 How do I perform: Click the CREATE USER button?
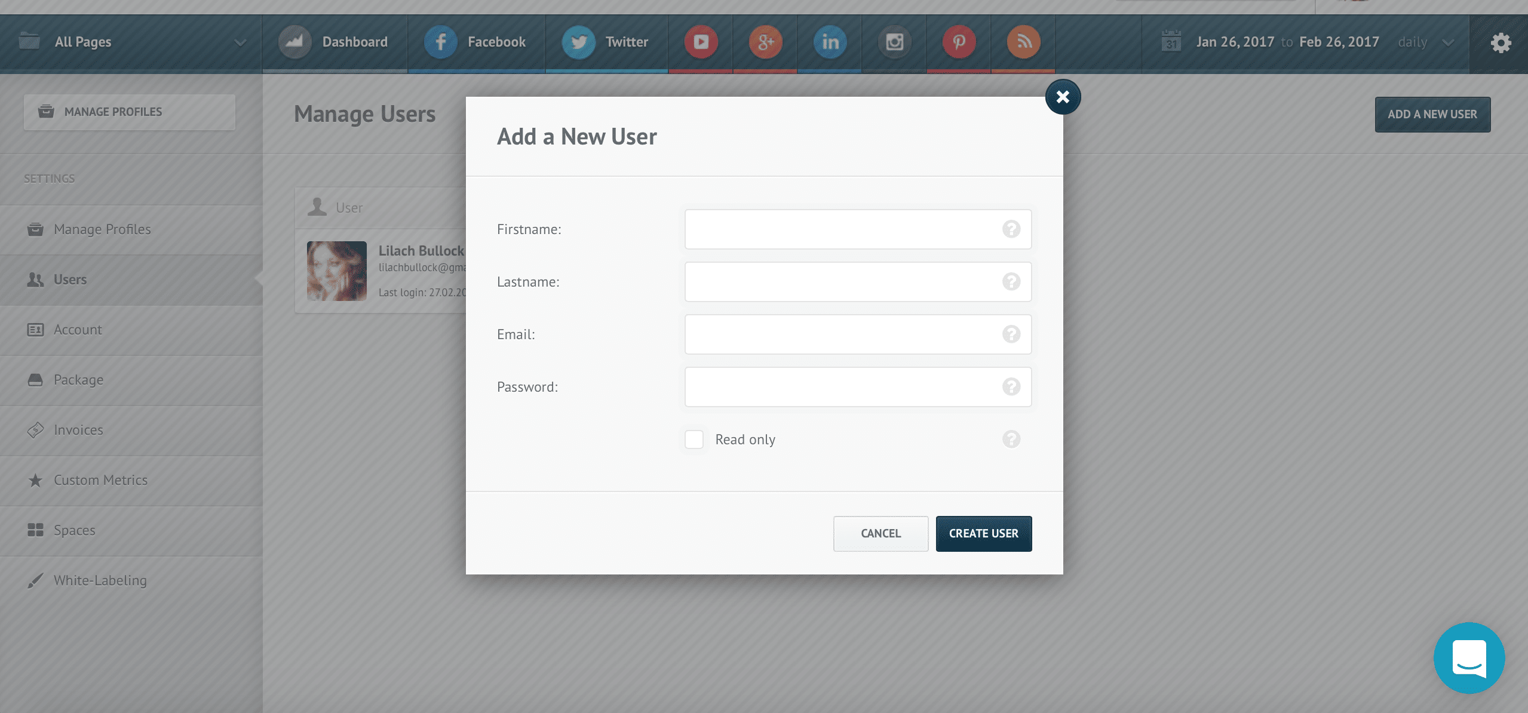984,534
